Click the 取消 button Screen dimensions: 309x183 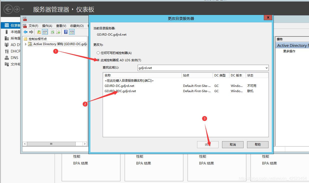click(x=233, y=144)
